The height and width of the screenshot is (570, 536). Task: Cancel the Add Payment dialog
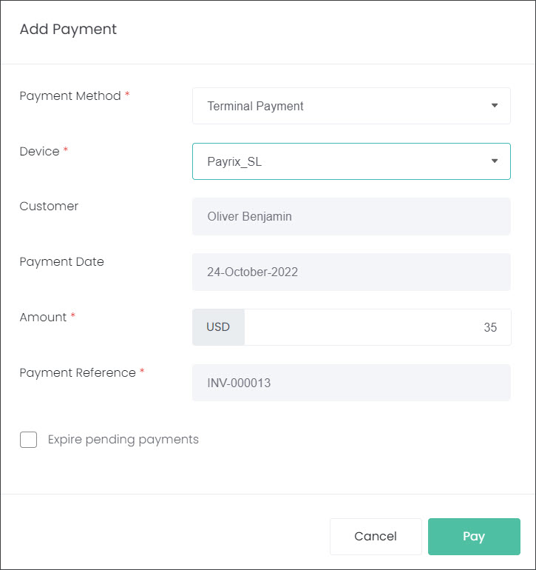(x=376, y=537)
